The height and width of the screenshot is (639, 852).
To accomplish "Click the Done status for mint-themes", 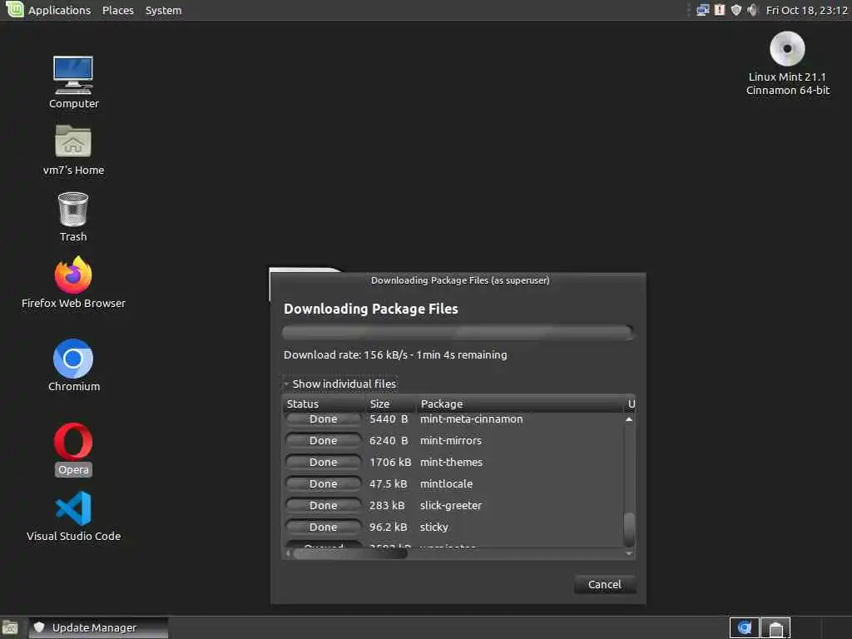I will [324, 463].
